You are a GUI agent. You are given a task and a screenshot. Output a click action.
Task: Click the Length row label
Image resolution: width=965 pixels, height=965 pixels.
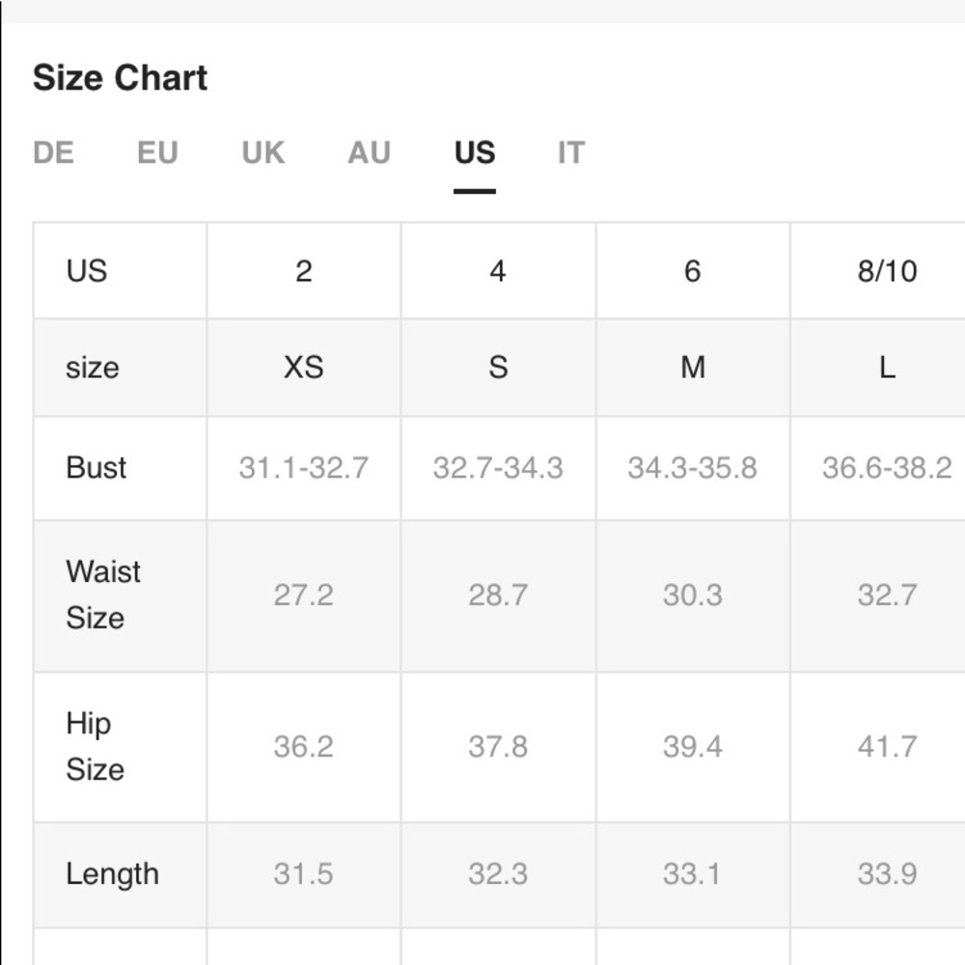pyautogui.click(x=112, y=874)
